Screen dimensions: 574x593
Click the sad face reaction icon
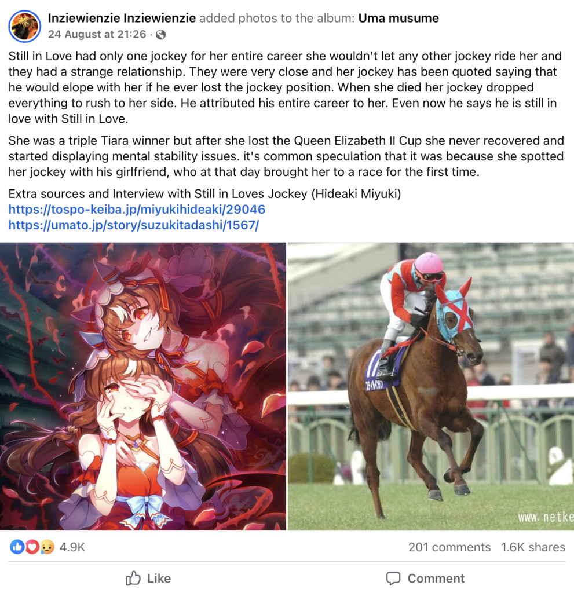pyautogui.click(x=47, y=547)
